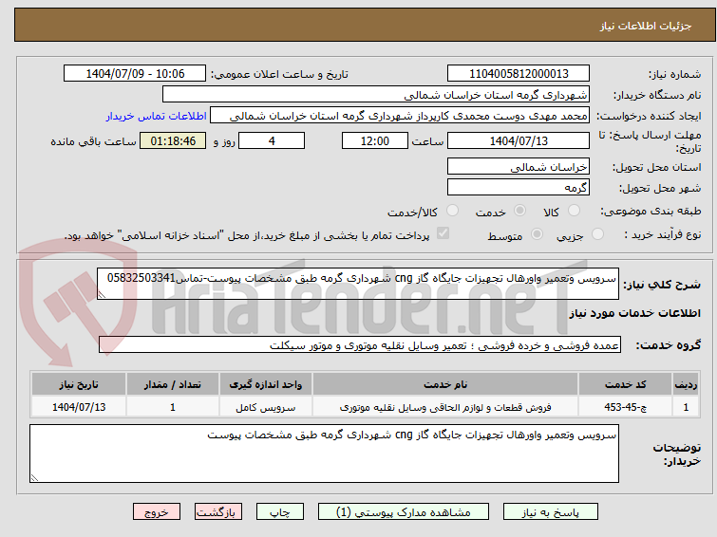Open 'مشاهده مدارک پیوستی (1)' attachments
Image resolution: width=717 pixels, height=537 pixels.
[x=404, y=512]
